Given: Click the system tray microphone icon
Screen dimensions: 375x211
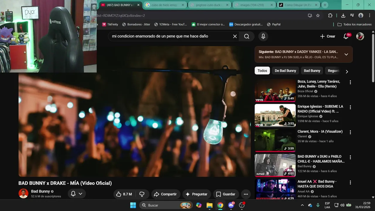Looking at the screenshot, I should point(318,205).
